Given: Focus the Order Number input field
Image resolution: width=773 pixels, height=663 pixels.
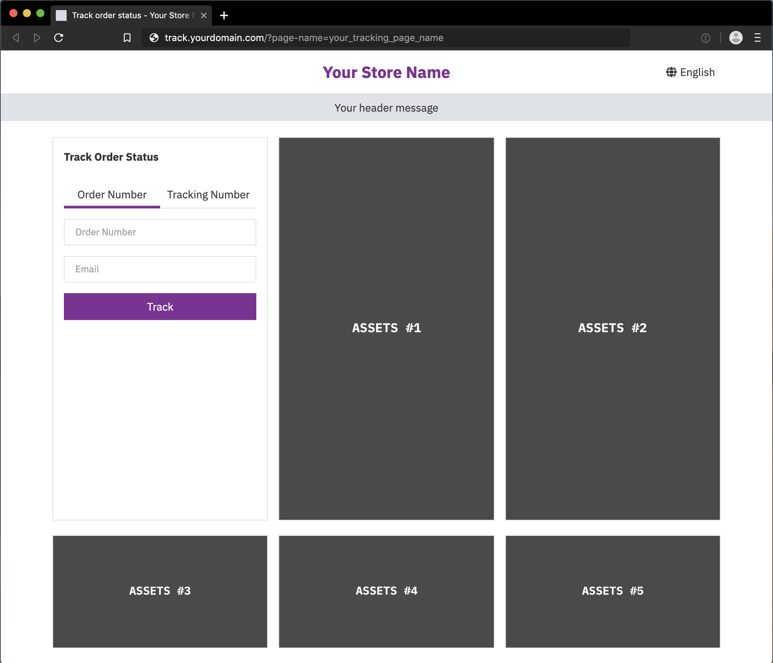Looking at the screenshot, I should pos(160,232).
